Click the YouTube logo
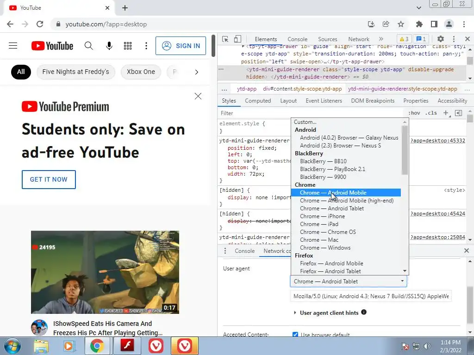 tap(52, 46)
